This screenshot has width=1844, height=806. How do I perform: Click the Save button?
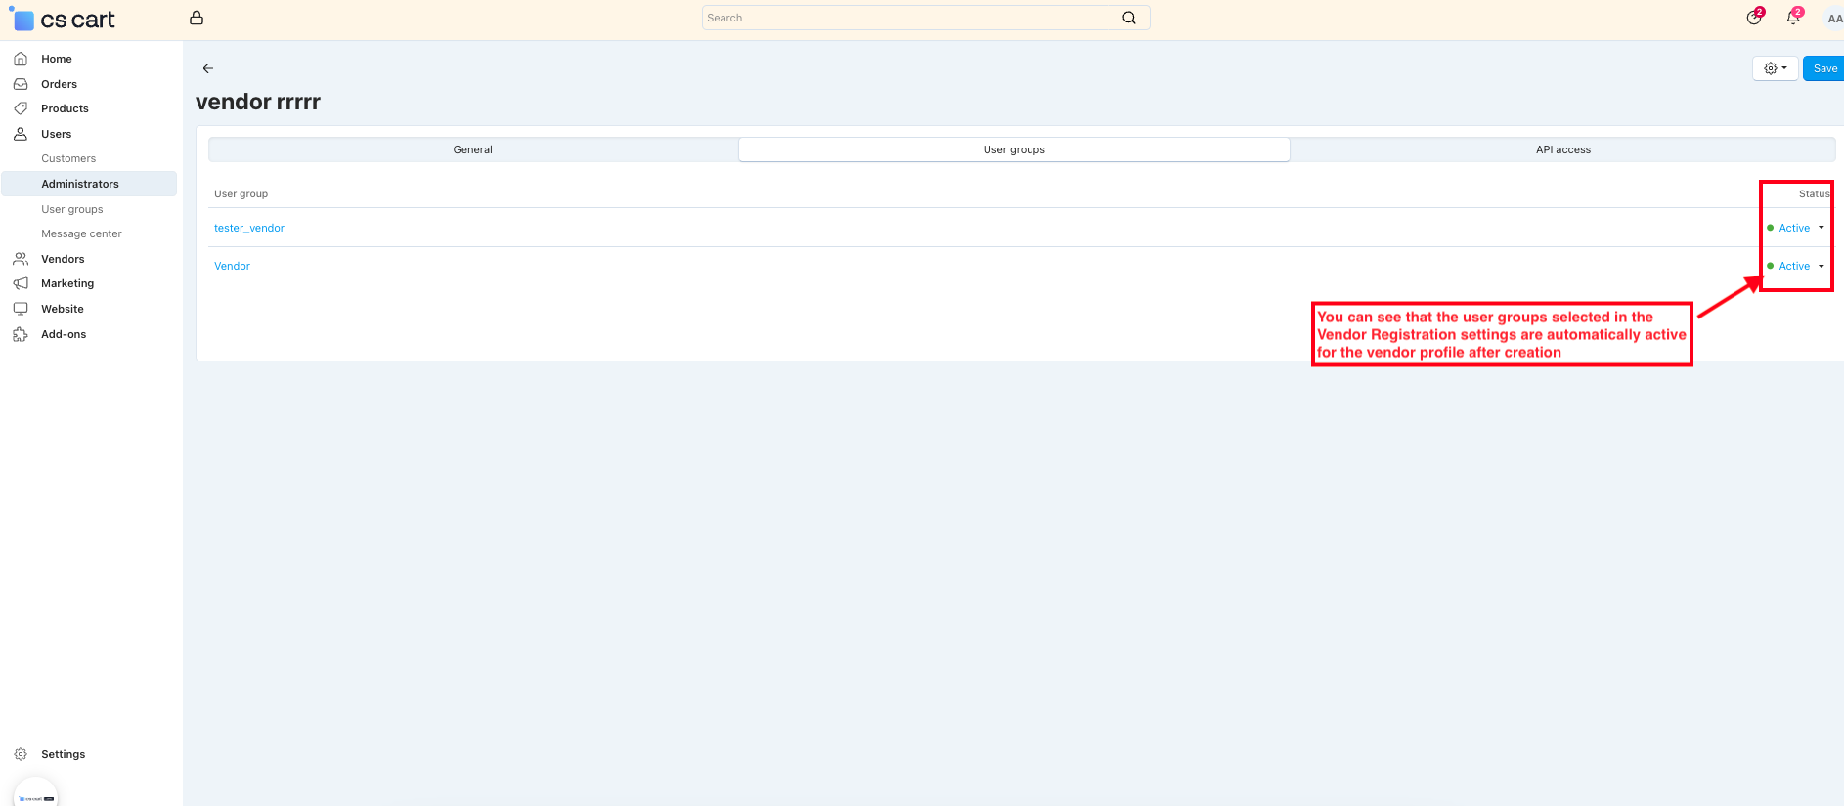[x=1824, y=68]
